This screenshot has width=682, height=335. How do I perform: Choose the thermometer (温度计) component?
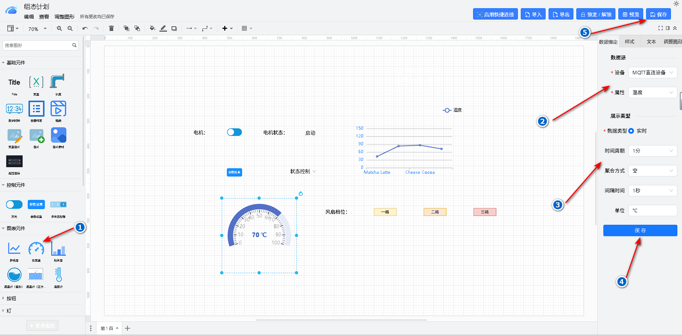click(58, 275)
